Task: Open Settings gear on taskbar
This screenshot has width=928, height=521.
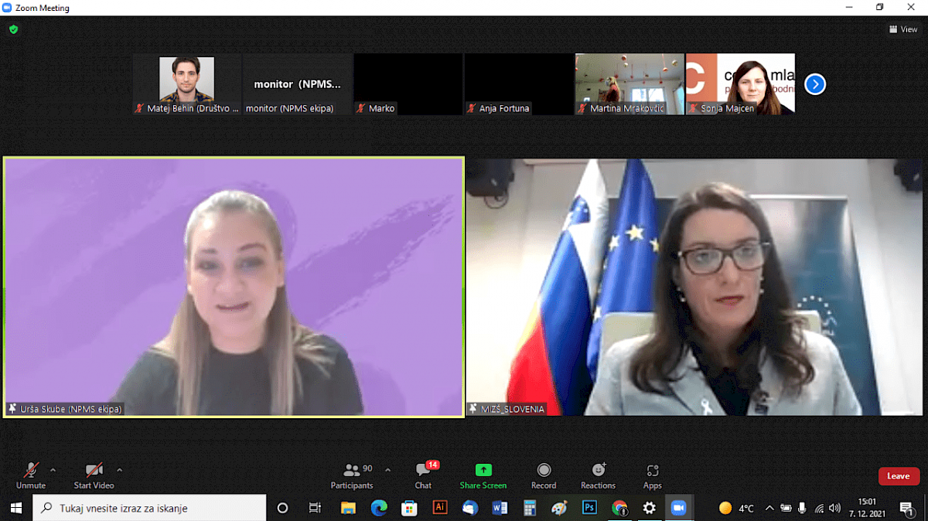Action: [x=650, y=508]
